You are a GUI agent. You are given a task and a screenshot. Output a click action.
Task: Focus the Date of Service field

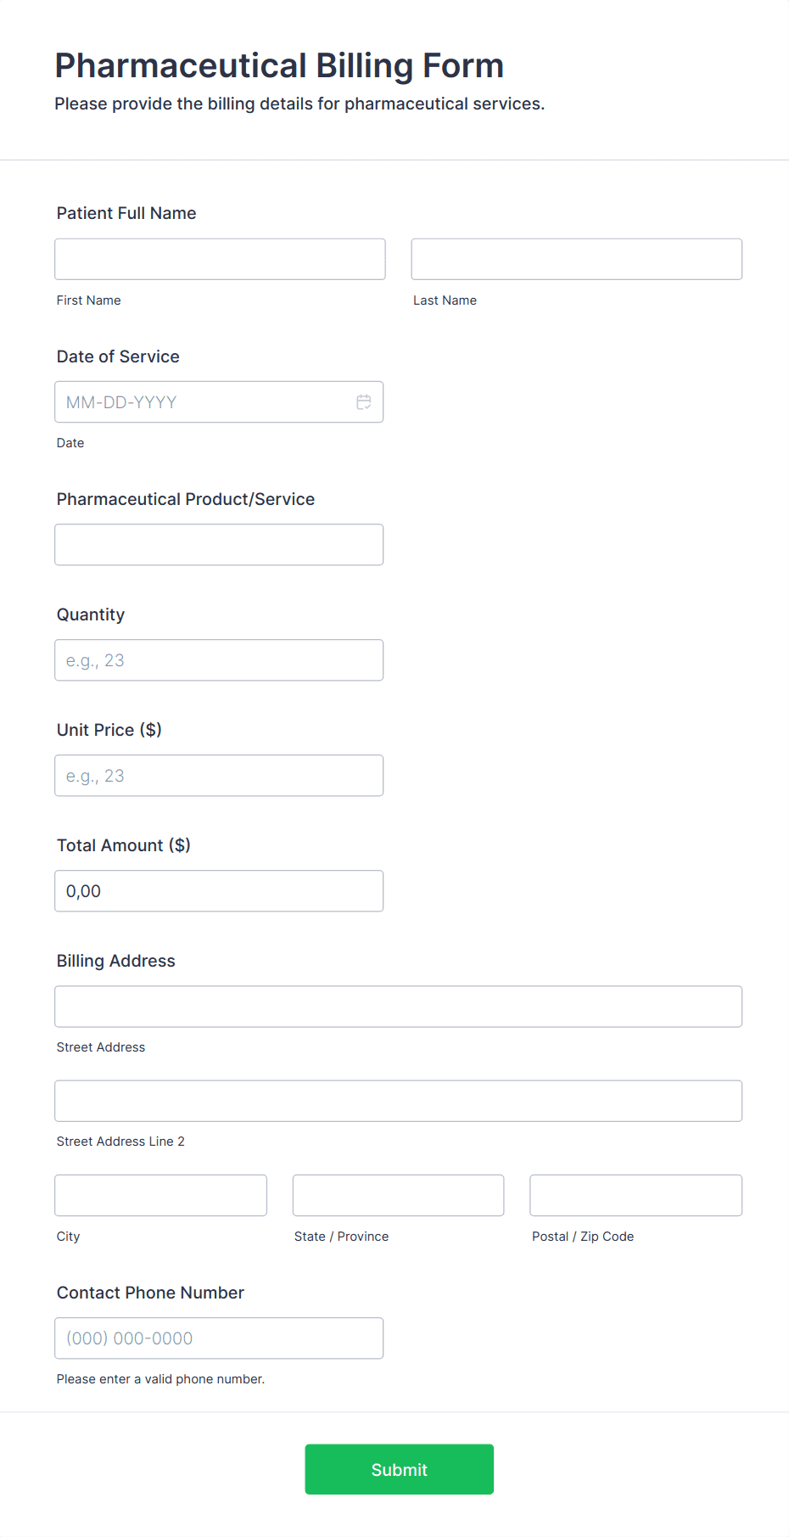pyautogui.click(x=204, y=402)
